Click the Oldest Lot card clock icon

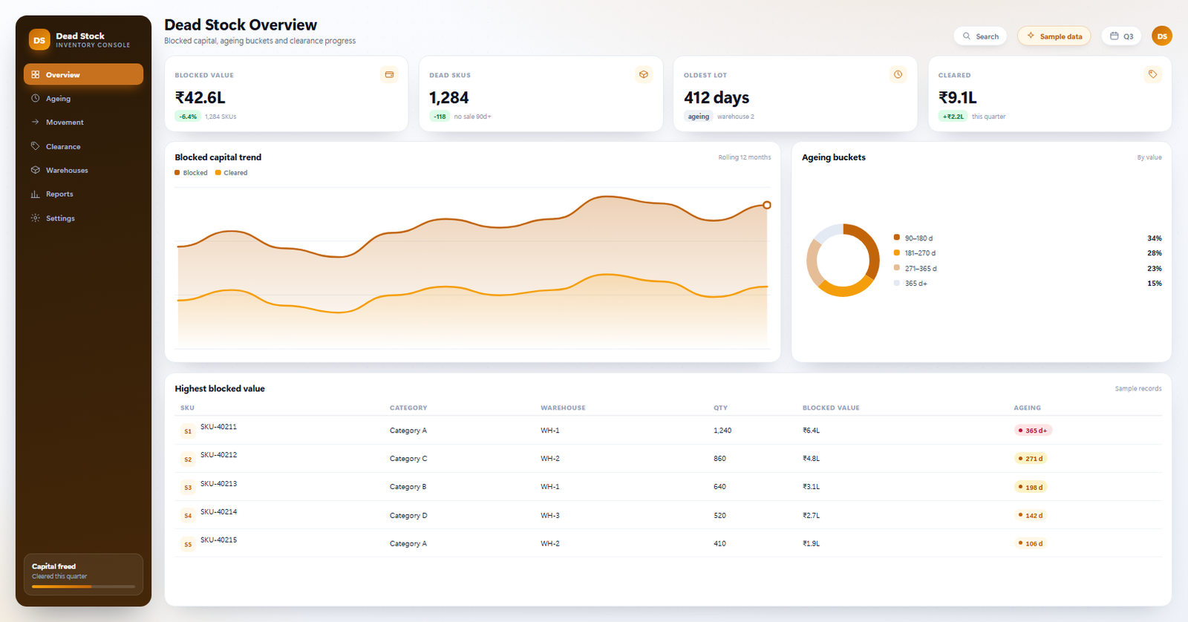point(898,74)
